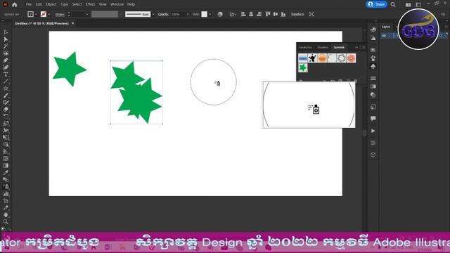Open the Type menu

click(x=64, y=4)
